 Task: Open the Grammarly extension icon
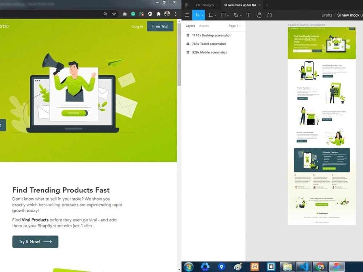pos(133,14)
